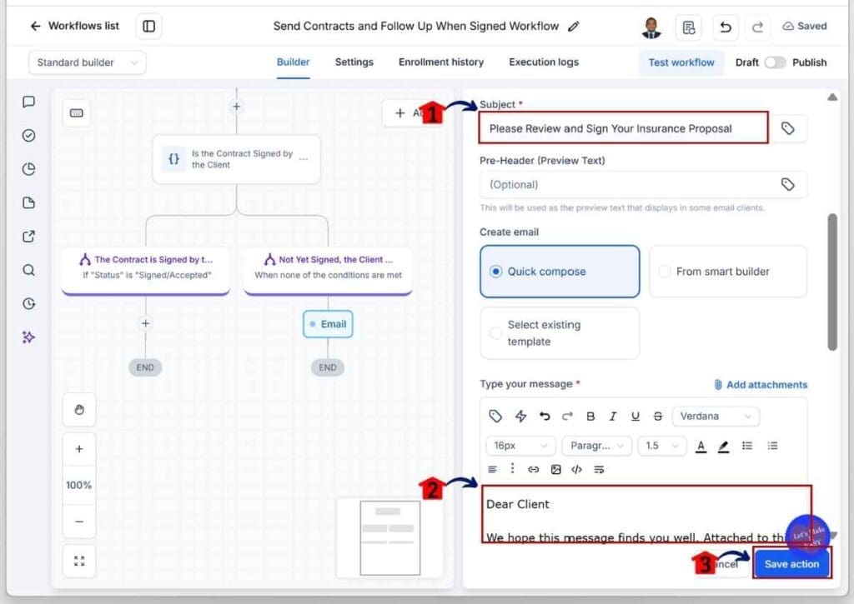
Task: Open the notes document icon in header
Action: click(688, 27)
